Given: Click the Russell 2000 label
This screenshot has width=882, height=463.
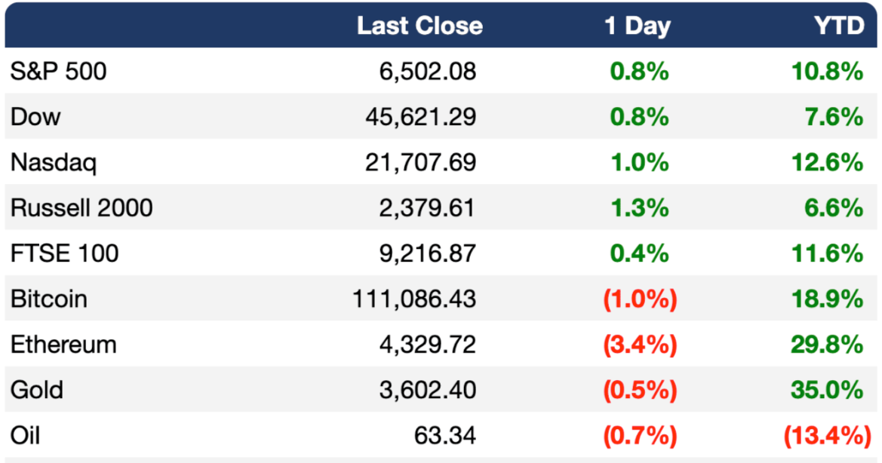Looking at the screenshot, I should coord(81,208).
